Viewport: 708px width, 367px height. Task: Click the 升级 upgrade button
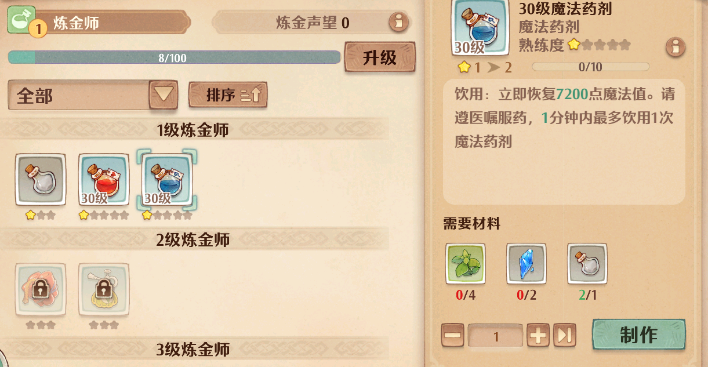point(380,57)
